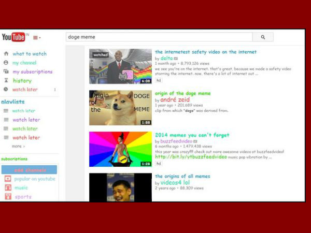Open 'history' in sidebar
Image resolution: width=311 pixels, height=233 pixels.
coord(22,81)
